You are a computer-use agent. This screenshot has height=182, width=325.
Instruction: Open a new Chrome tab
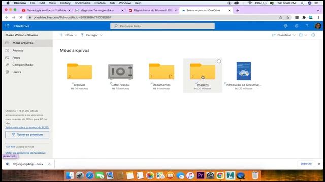pyautogui.click(x=238, y=10)
